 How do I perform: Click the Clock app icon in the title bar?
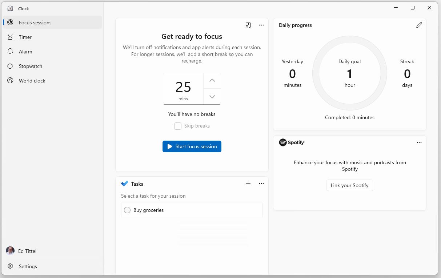[10, 8]
